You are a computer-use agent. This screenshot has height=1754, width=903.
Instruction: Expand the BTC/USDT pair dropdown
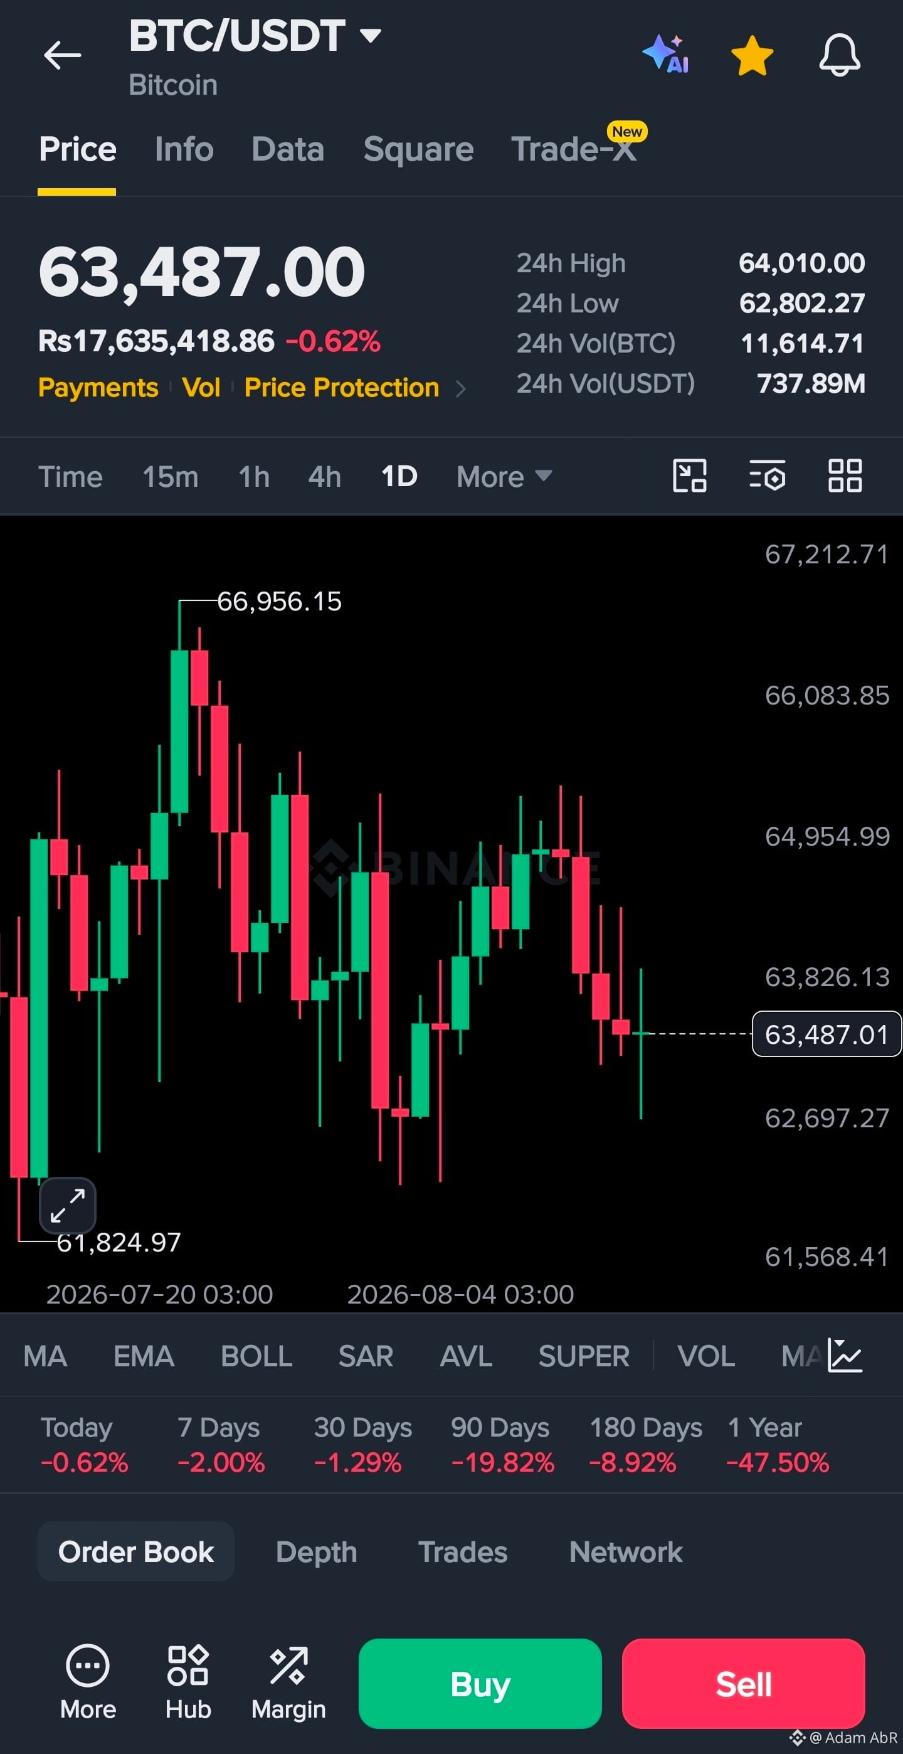point(370,35)
